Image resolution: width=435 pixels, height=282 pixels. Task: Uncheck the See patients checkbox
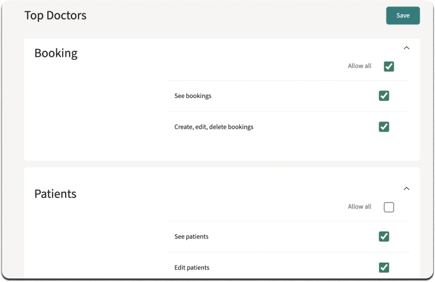pos(384,237)
